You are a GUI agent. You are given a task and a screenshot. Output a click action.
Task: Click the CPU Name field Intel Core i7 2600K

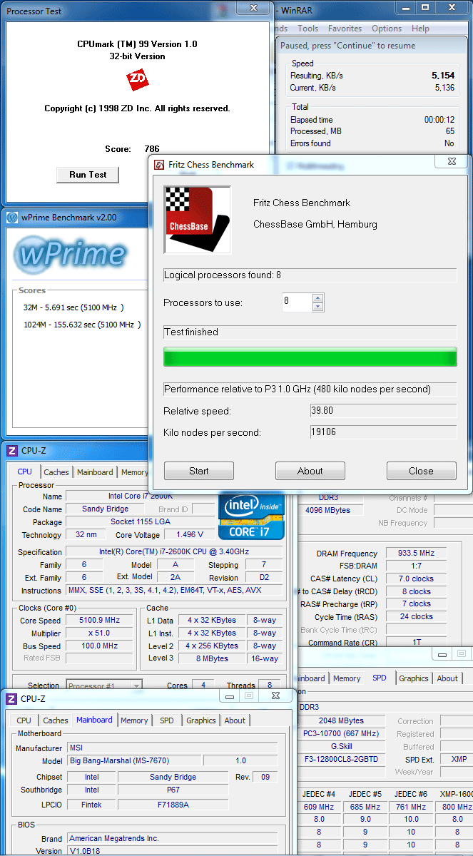click(141, 496)
